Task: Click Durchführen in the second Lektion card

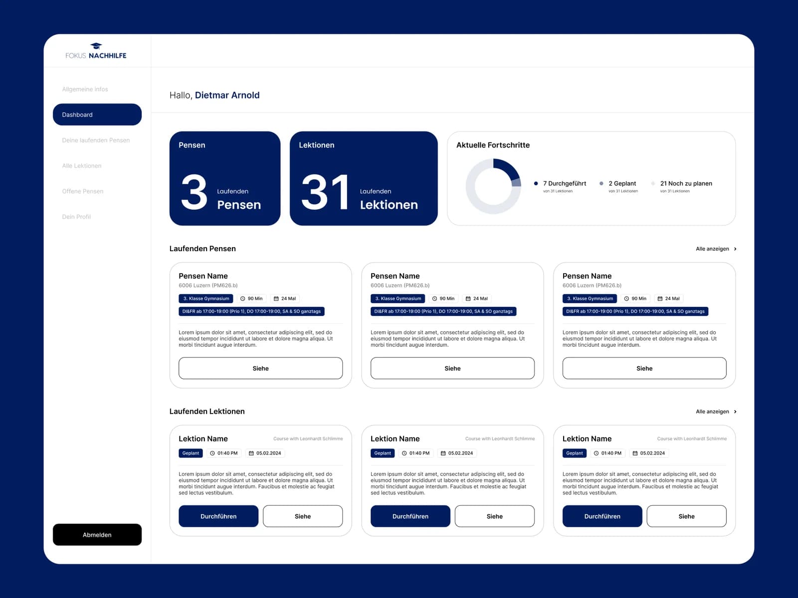Action: [x=410, y=516]
